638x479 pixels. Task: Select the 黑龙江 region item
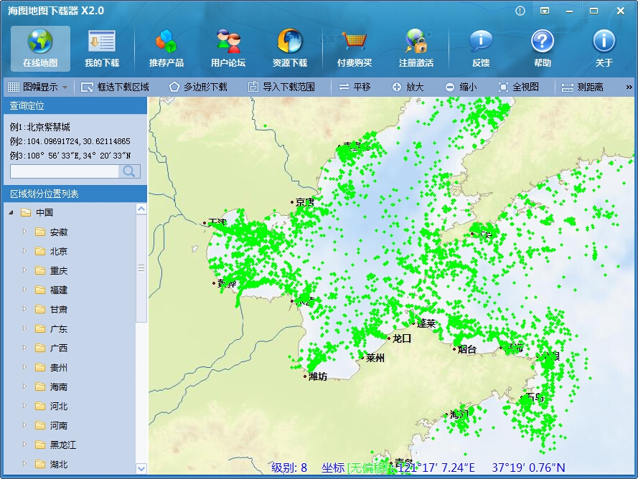pyautogui.click(x=63, y=445)
